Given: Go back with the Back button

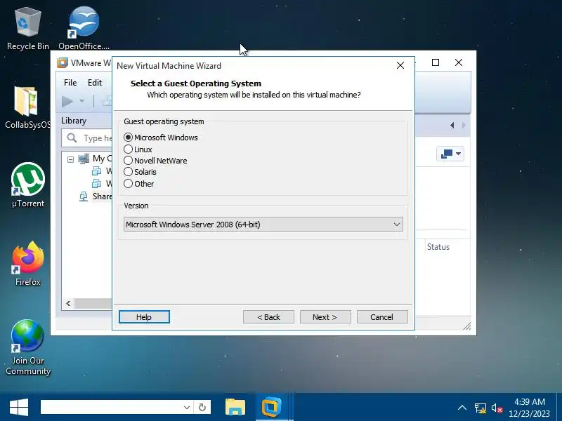Looking at the screenshot, I should [x=268, y=317].
